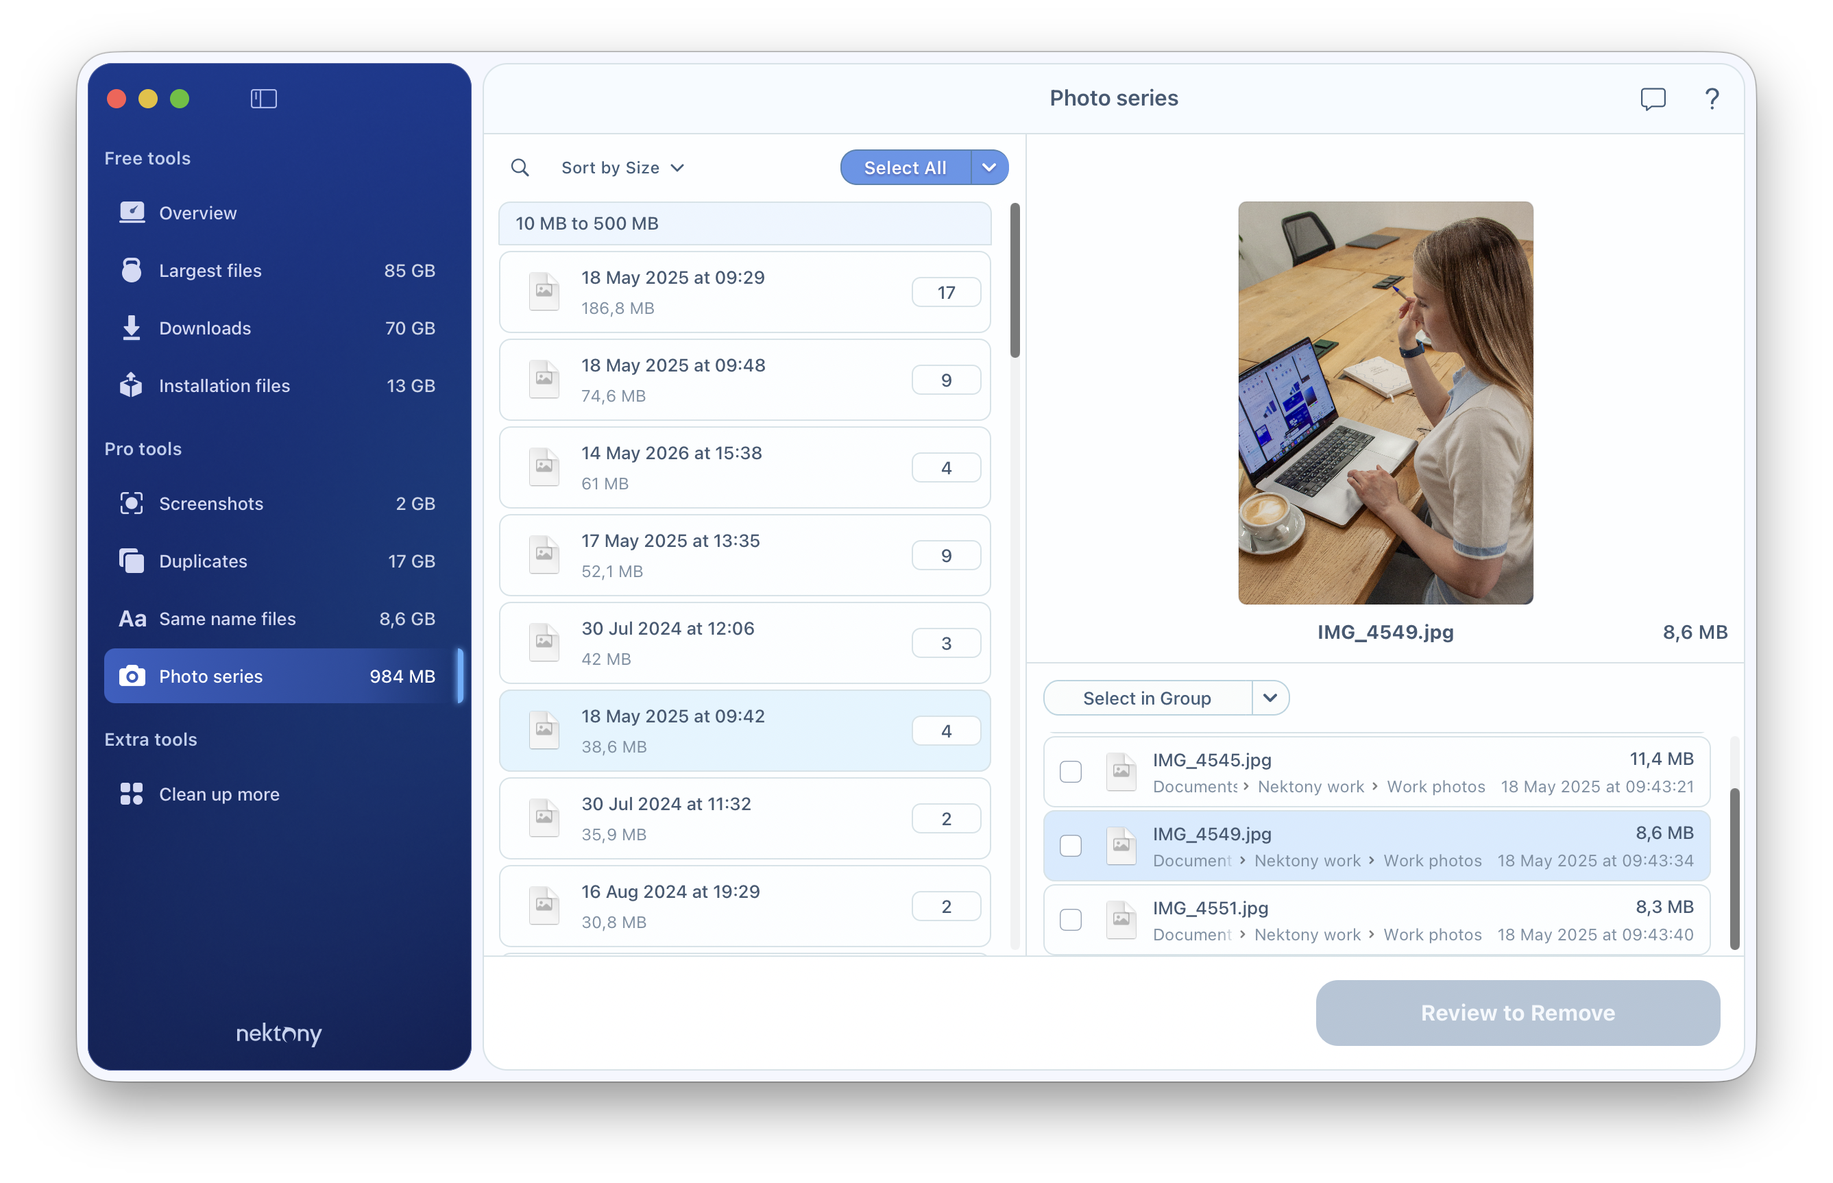Expand the Select All arrow menu
This screenshot has height=1183, width=1833.
tap(989, 167)
